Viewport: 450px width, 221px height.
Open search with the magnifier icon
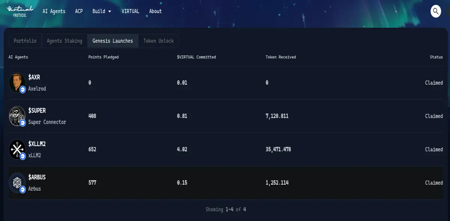[435, 11]
